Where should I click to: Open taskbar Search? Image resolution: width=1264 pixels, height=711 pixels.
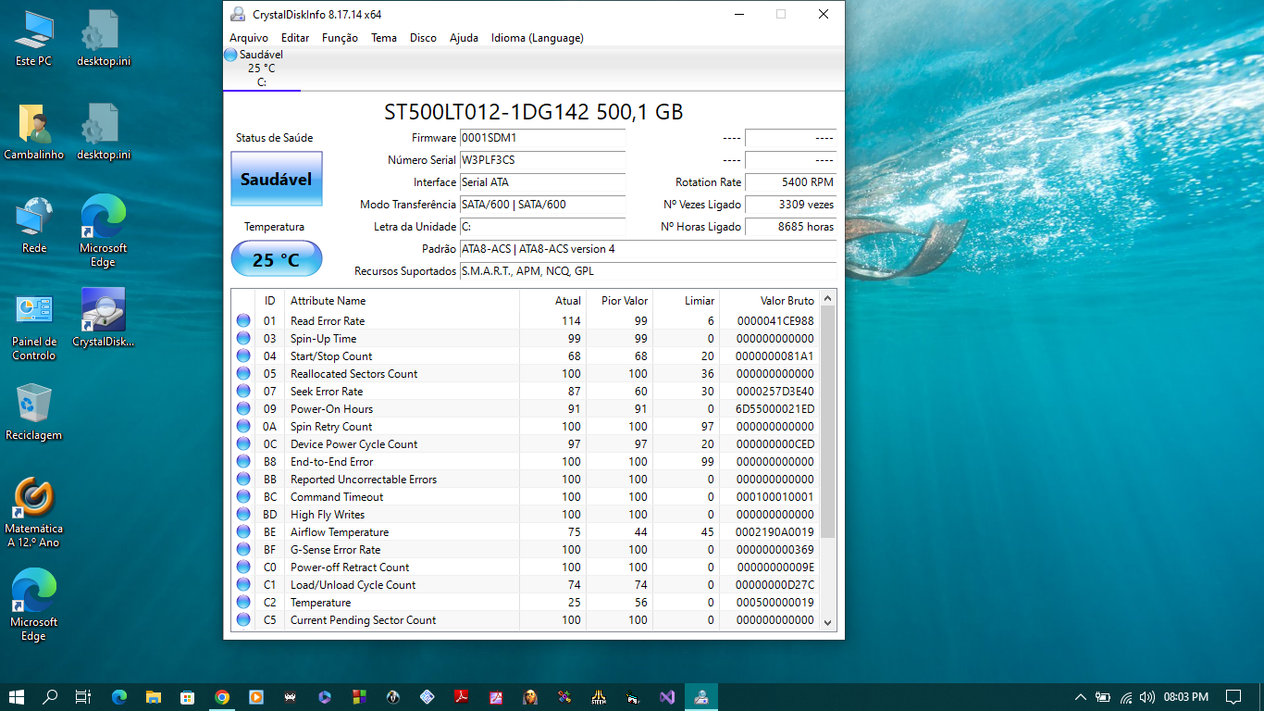[x=50, y=697]
